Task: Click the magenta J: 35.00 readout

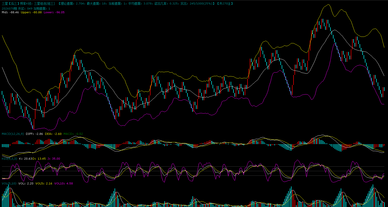Action: pos(54,159)
